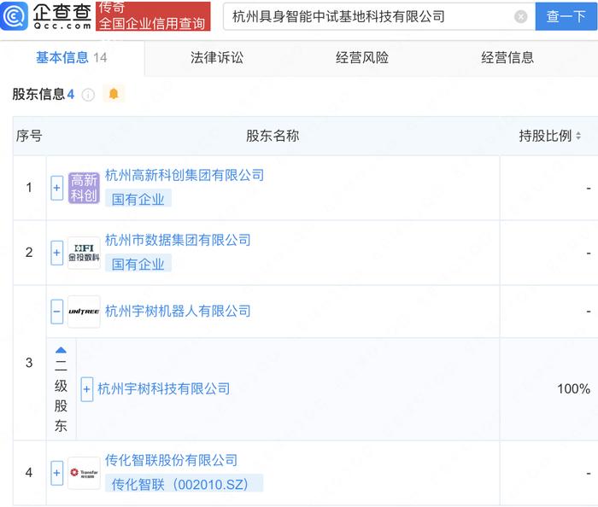Screen dimensions: 598x507
Task: Collapse shareholder 杭州宇树机器人有限公司 row
Action: click(x=57, y=312)
